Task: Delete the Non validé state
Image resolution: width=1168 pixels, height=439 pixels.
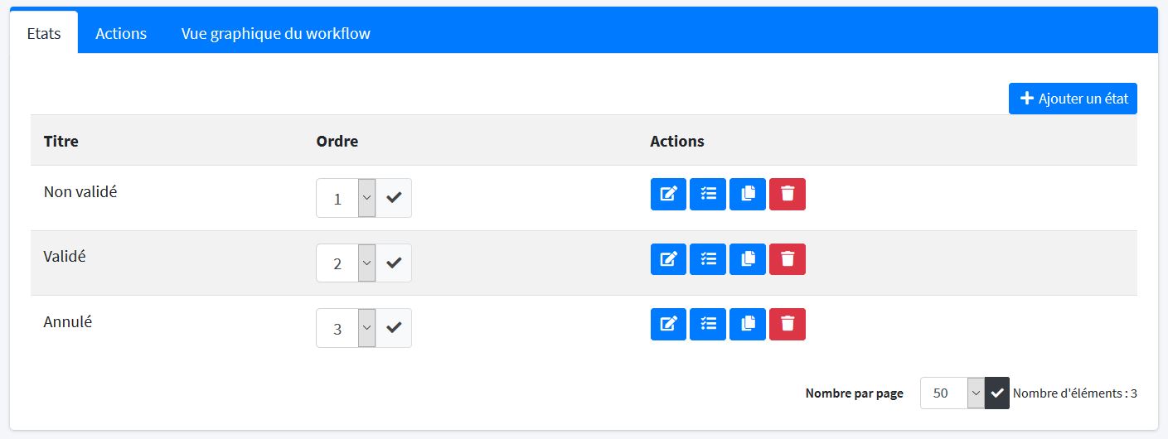Action: coord(788,194)
